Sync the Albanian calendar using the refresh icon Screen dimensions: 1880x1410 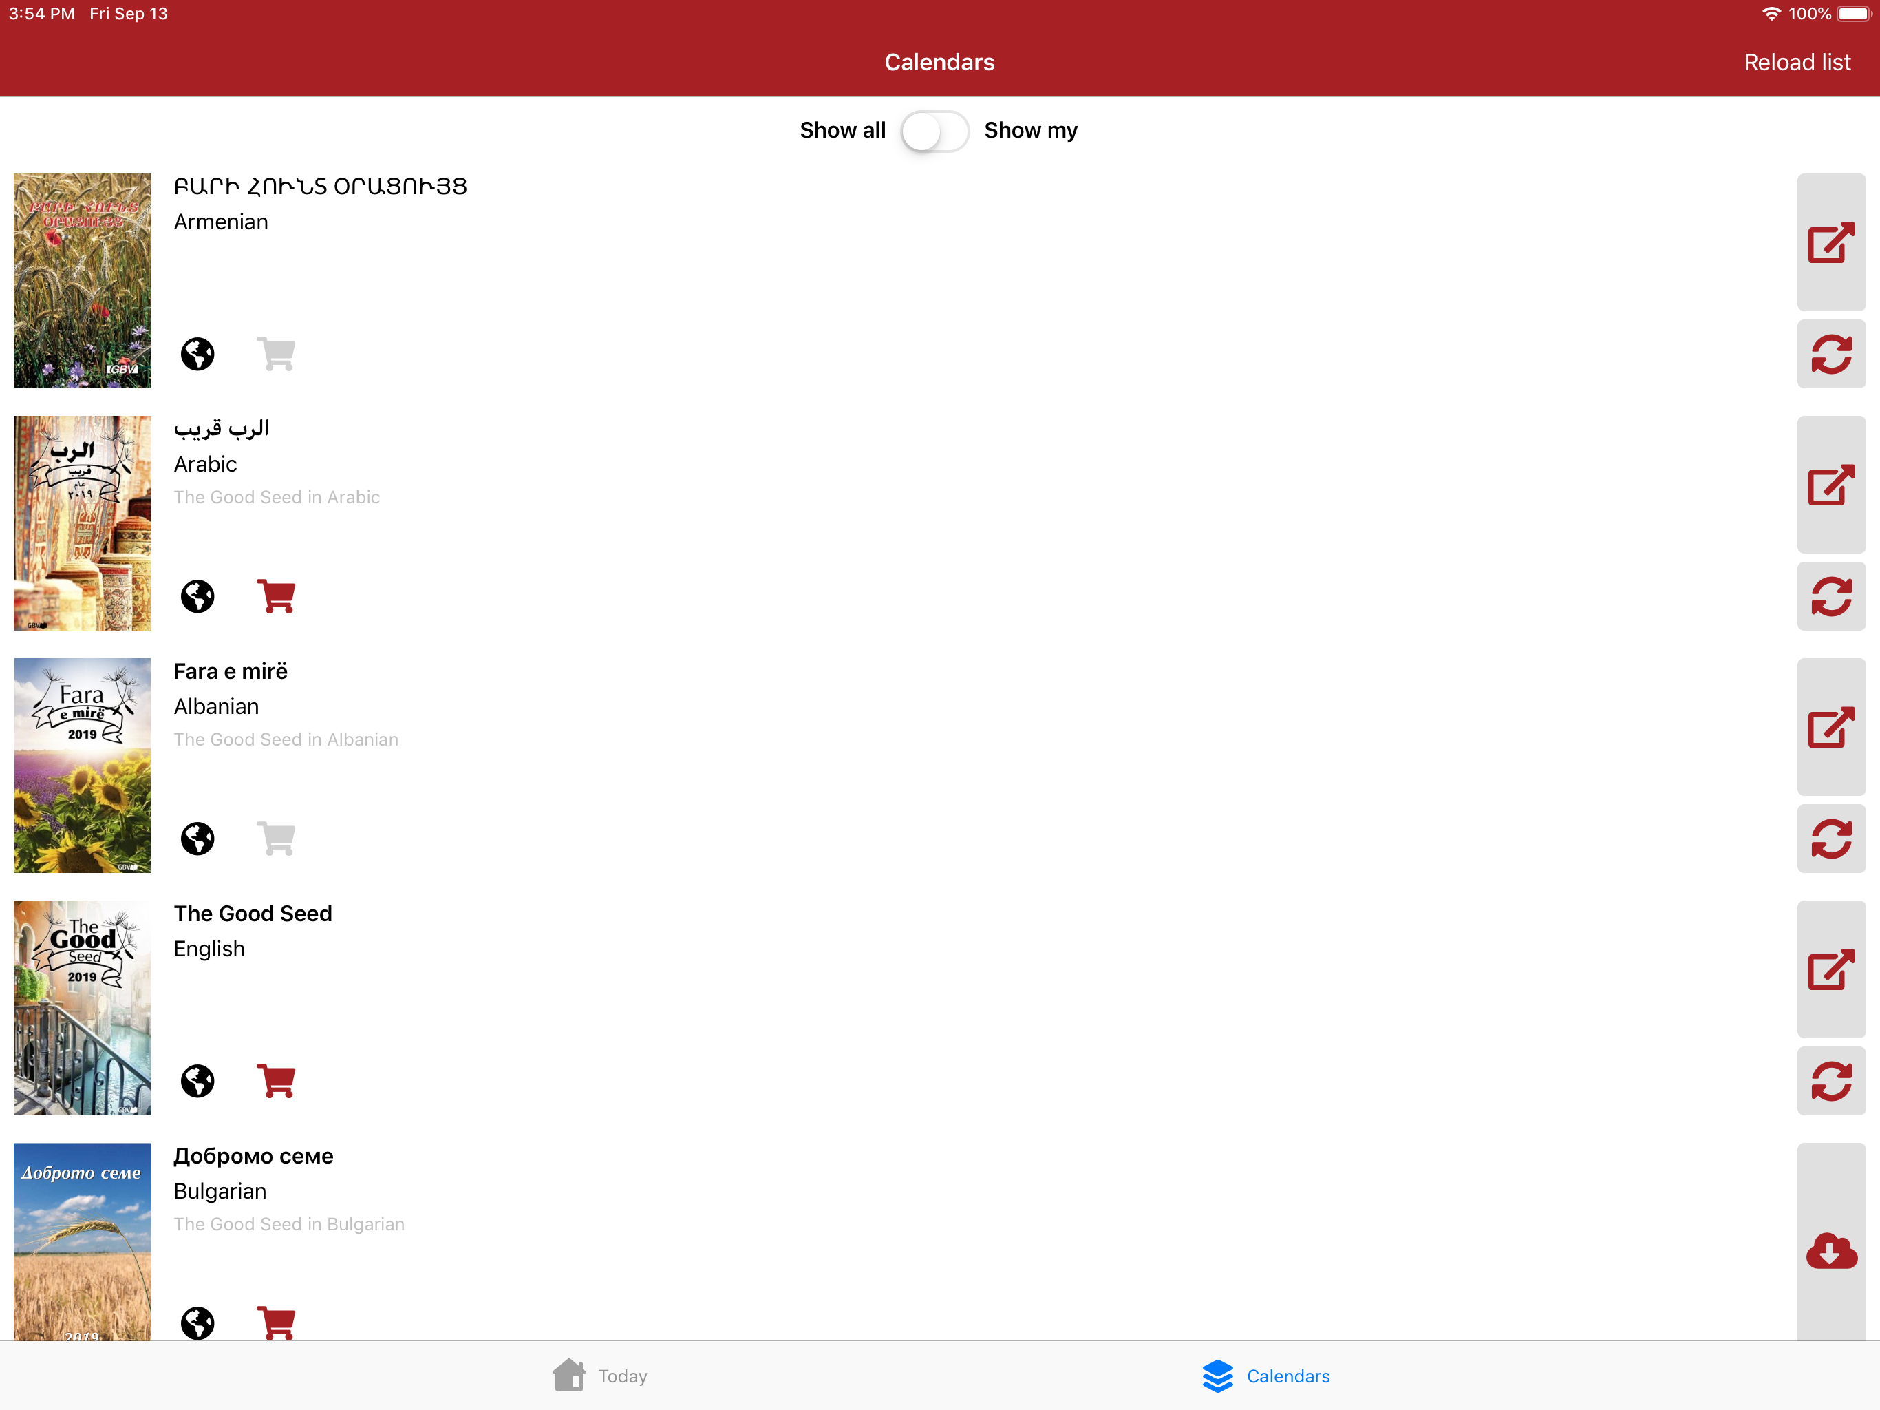1830,839
